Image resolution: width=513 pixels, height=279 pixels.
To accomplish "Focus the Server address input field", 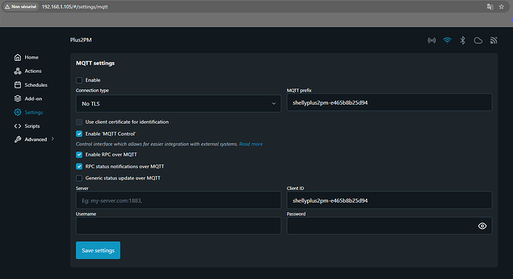I will click(x=178, y=200).
